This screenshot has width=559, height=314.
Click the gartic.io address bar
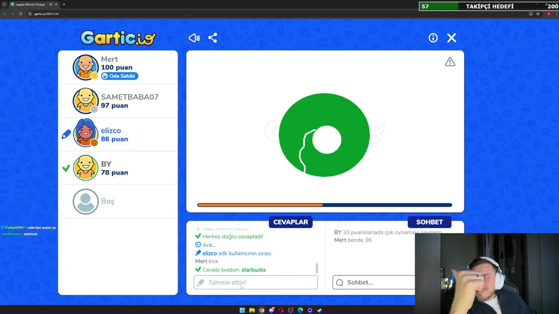279,14
